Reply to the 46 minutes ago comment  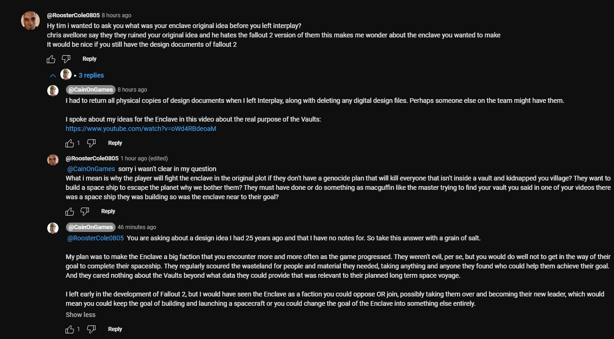(x=115, y=329)
